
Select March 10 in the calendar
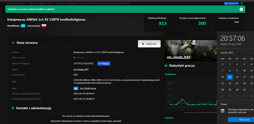pos(244,71)
